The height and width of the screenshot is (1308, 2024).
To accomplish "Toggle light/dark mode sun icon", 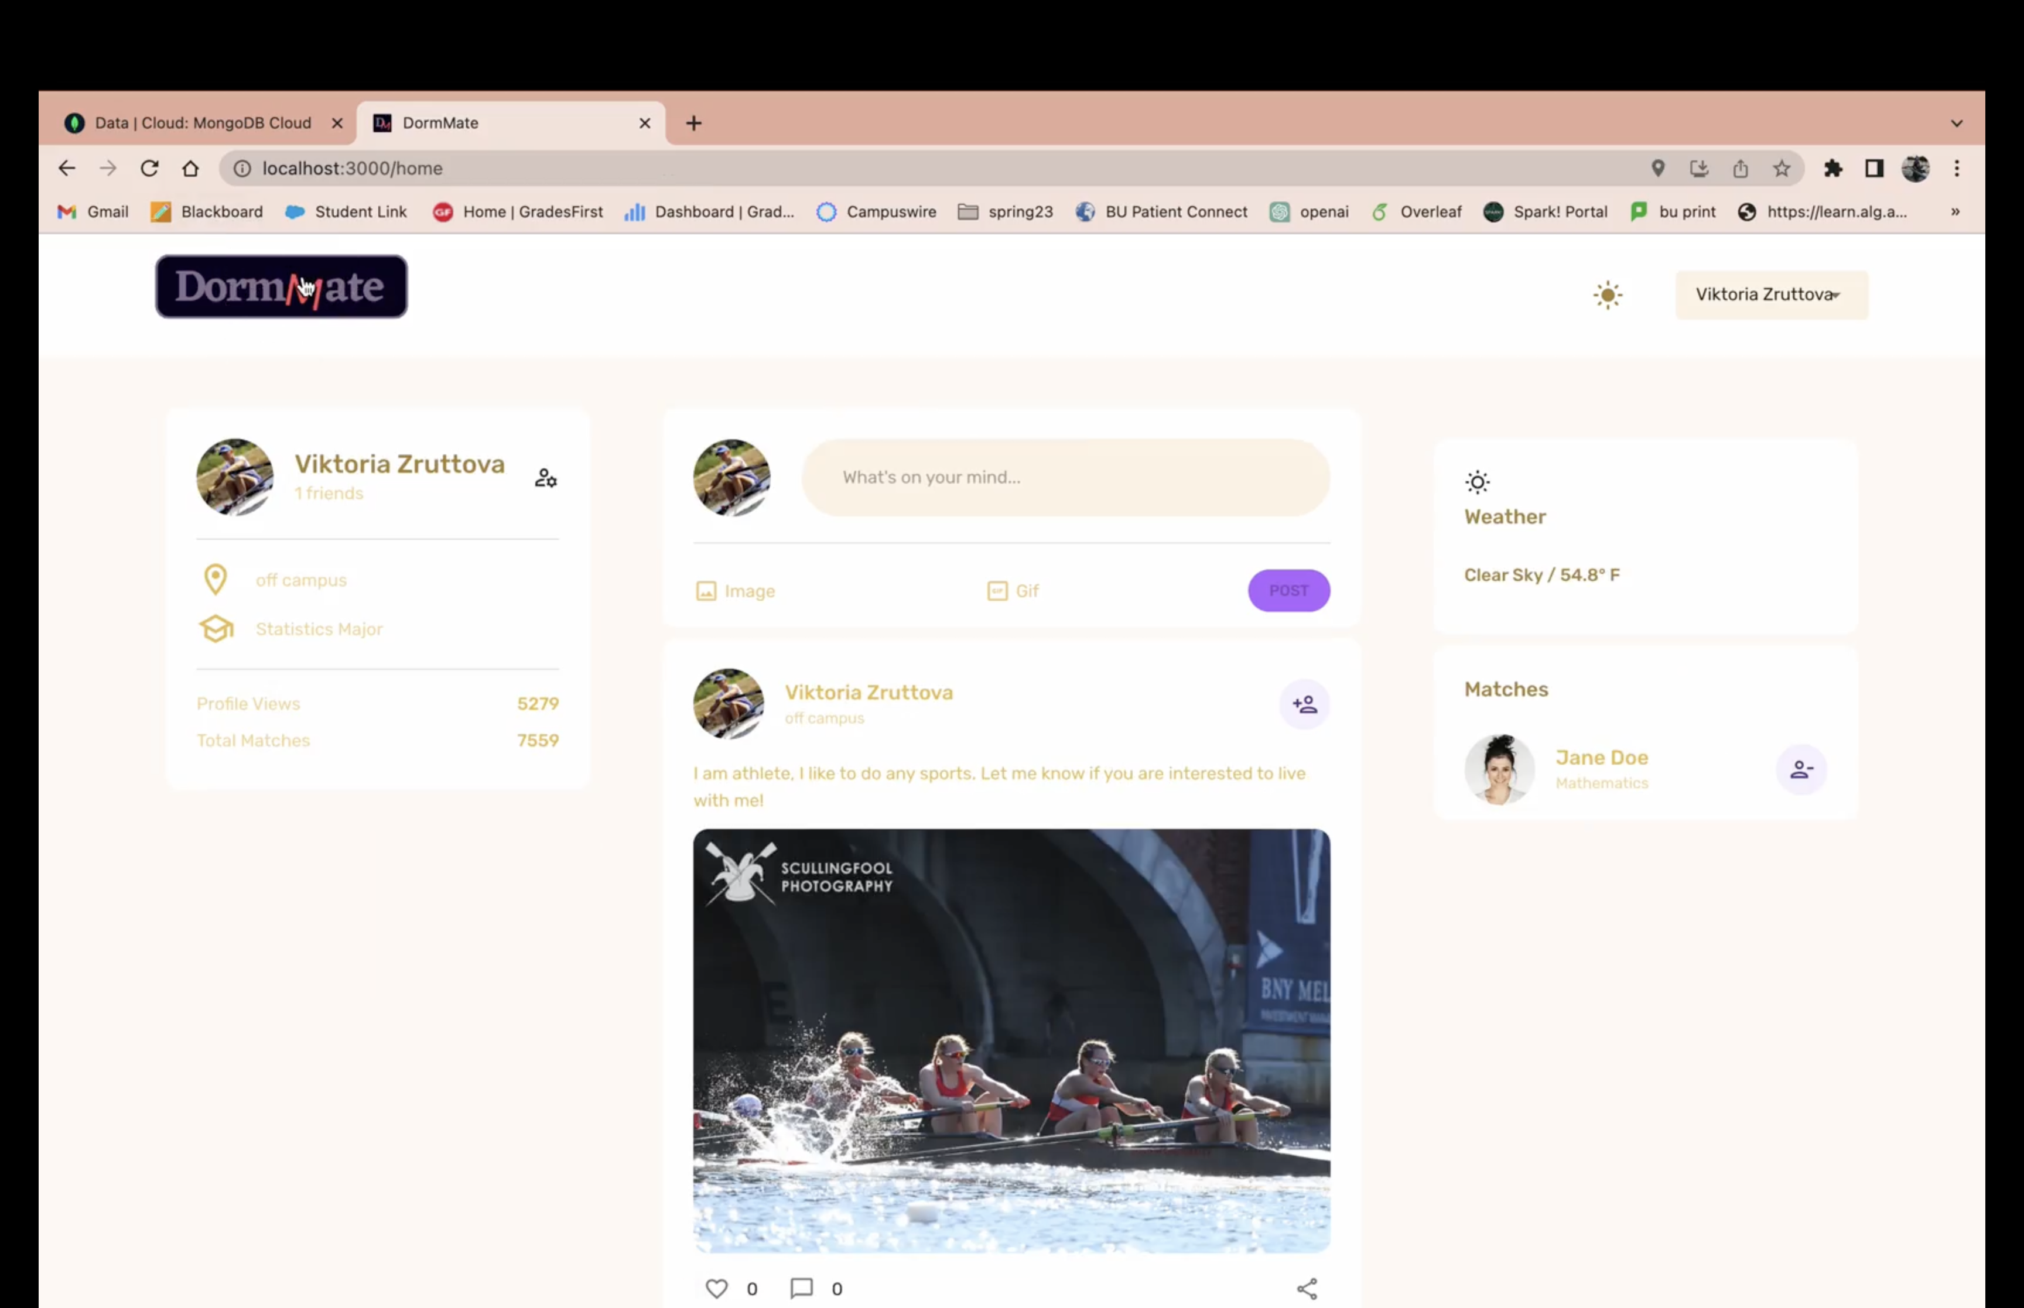I will pyautogui.click(x=1607, y=295).
